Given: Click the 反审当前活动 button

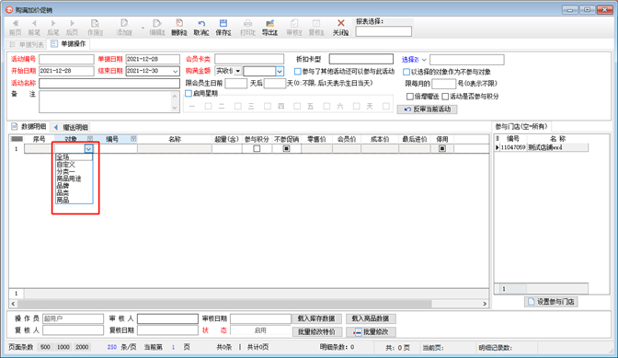Looking at the screenshot, I should click(428, 110).
